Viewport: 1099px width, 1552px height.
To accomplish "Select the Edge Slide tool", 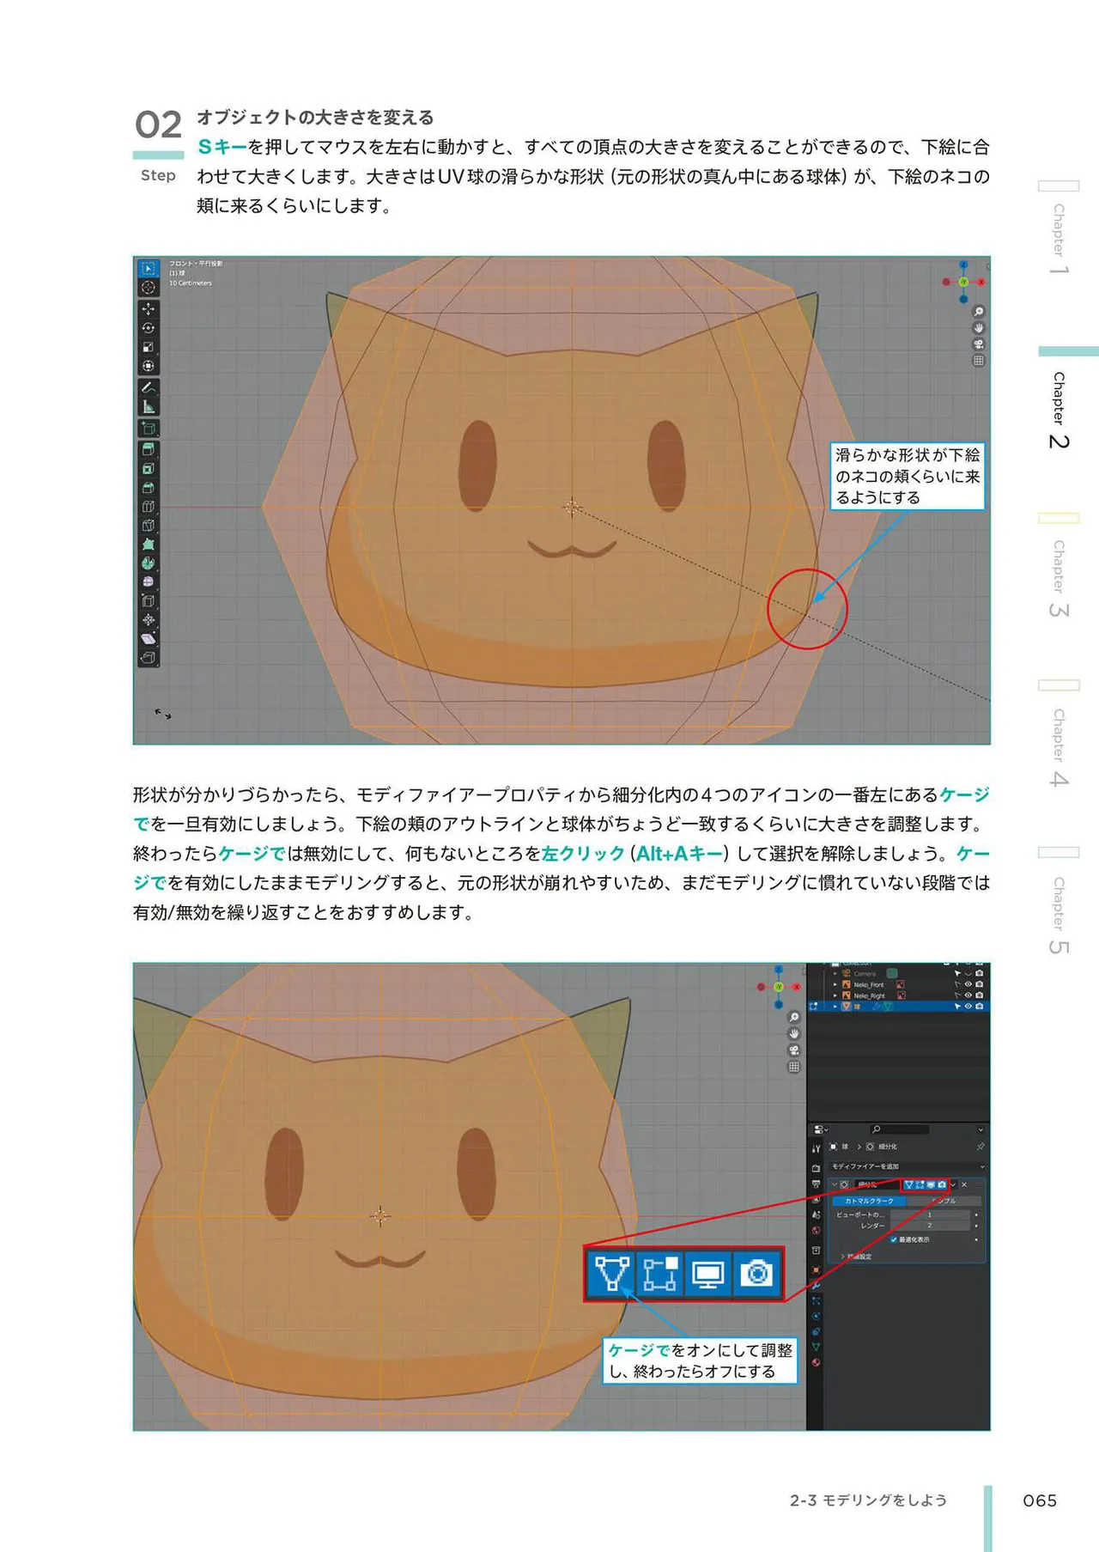I will [x=148, y=600].
